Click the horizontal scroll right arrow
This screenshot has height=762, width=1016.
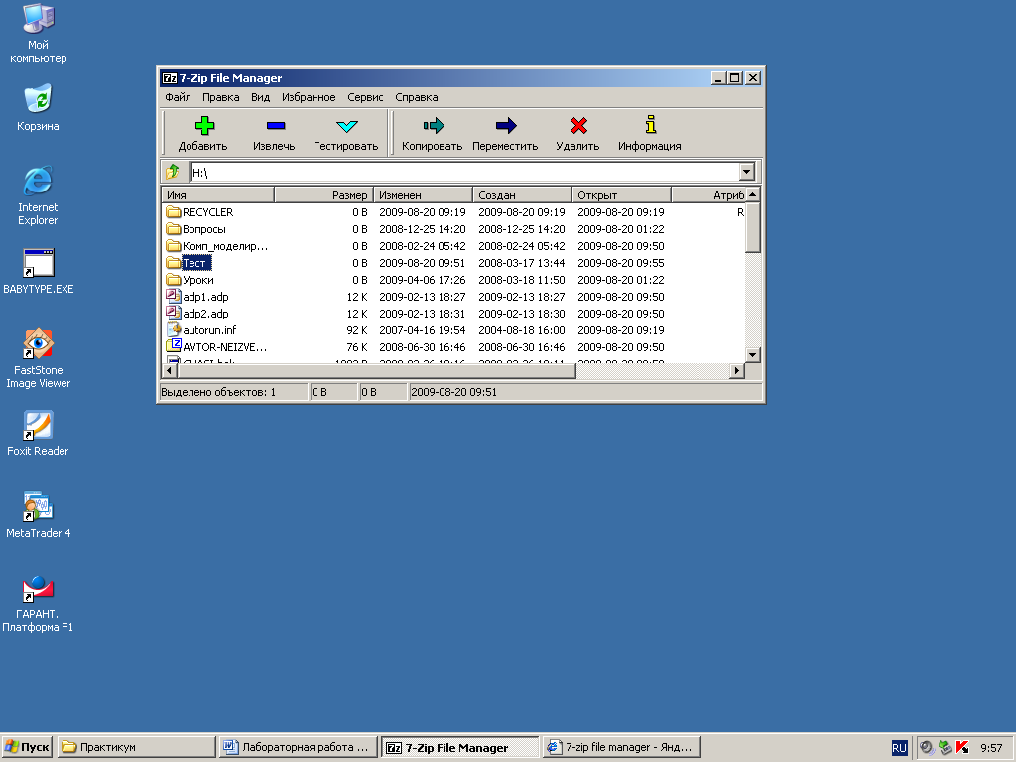[737, 371]
